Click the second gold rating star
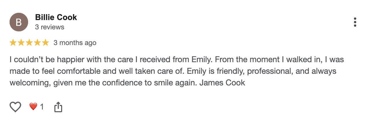This screenshot has height=122, width=378. click(21, 43)
